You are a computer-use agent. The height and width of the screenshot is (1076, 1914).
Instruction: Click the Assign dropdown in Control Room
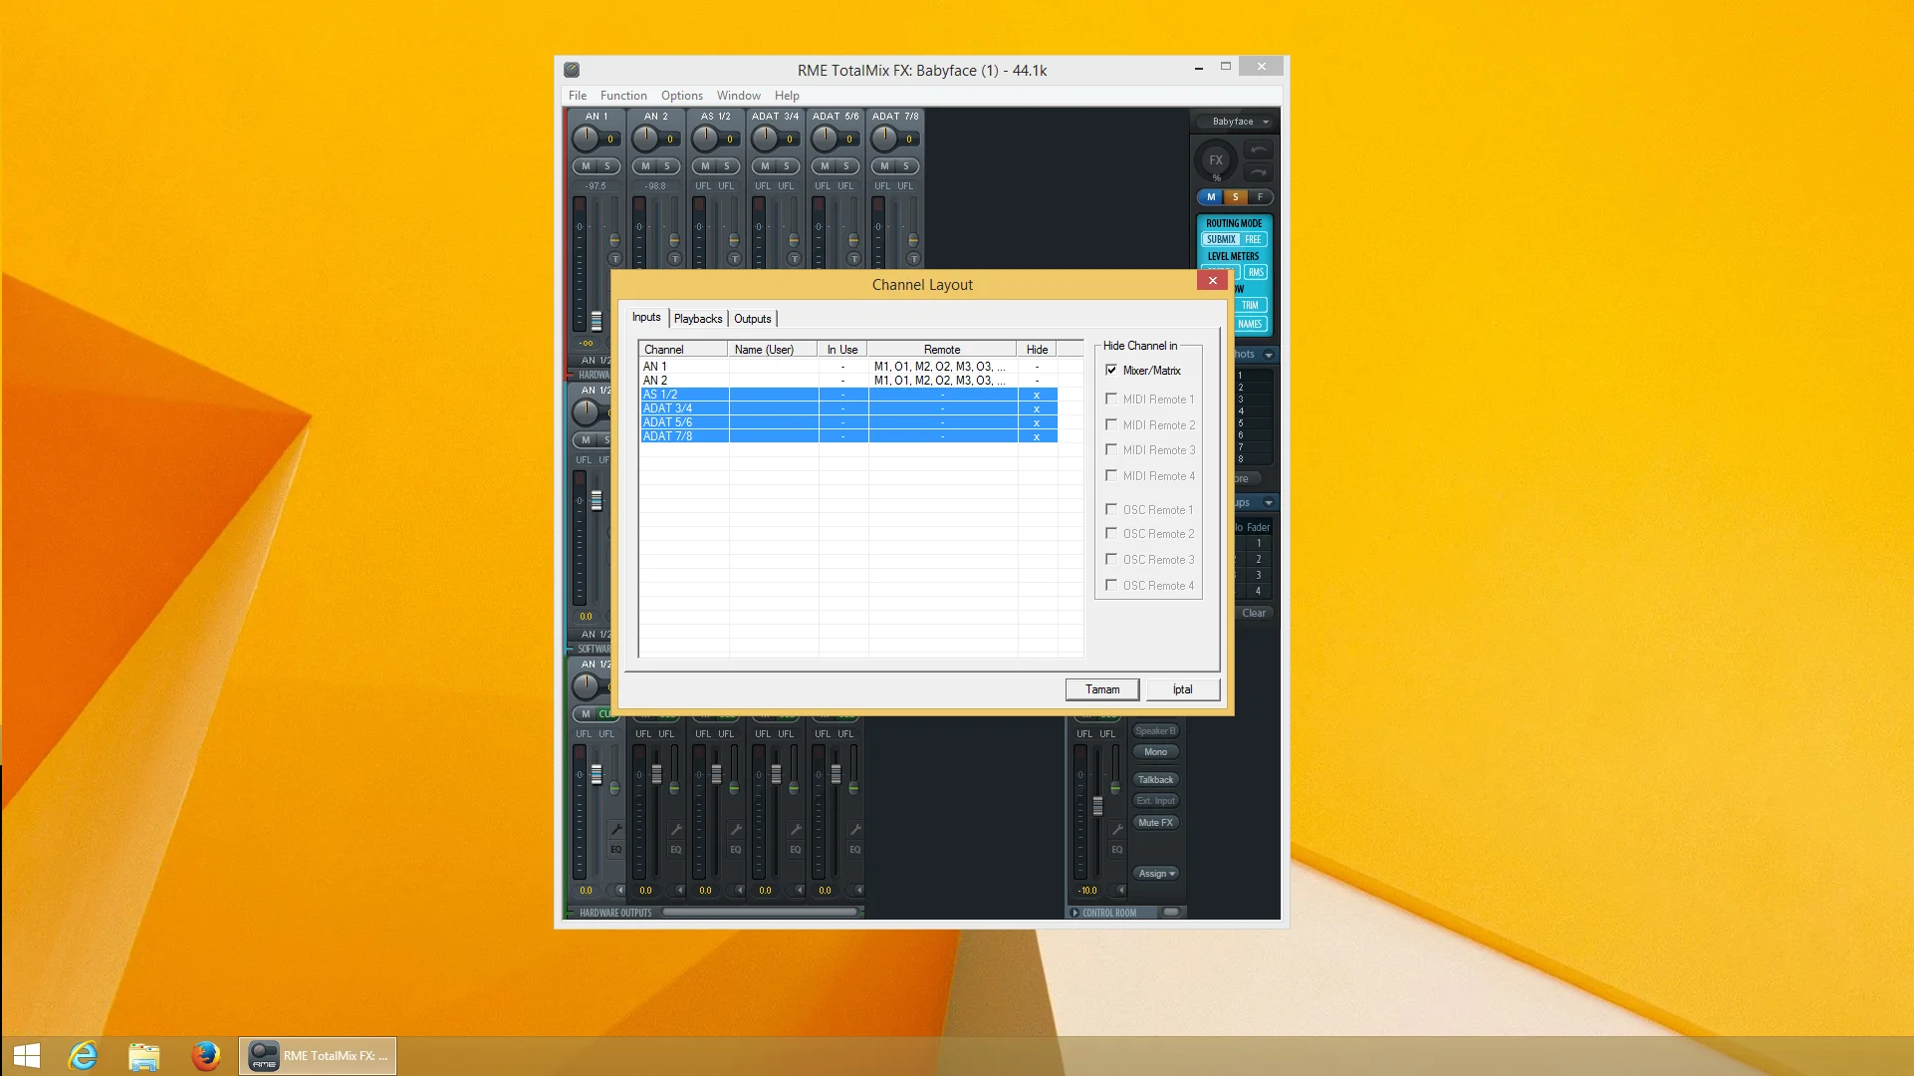pyautogui.click(x=1154, y=872)
